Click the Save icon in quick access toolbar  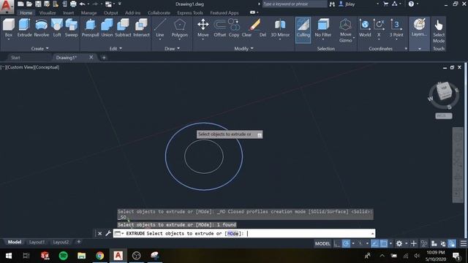pyautogui.click(x=38, y=4)
